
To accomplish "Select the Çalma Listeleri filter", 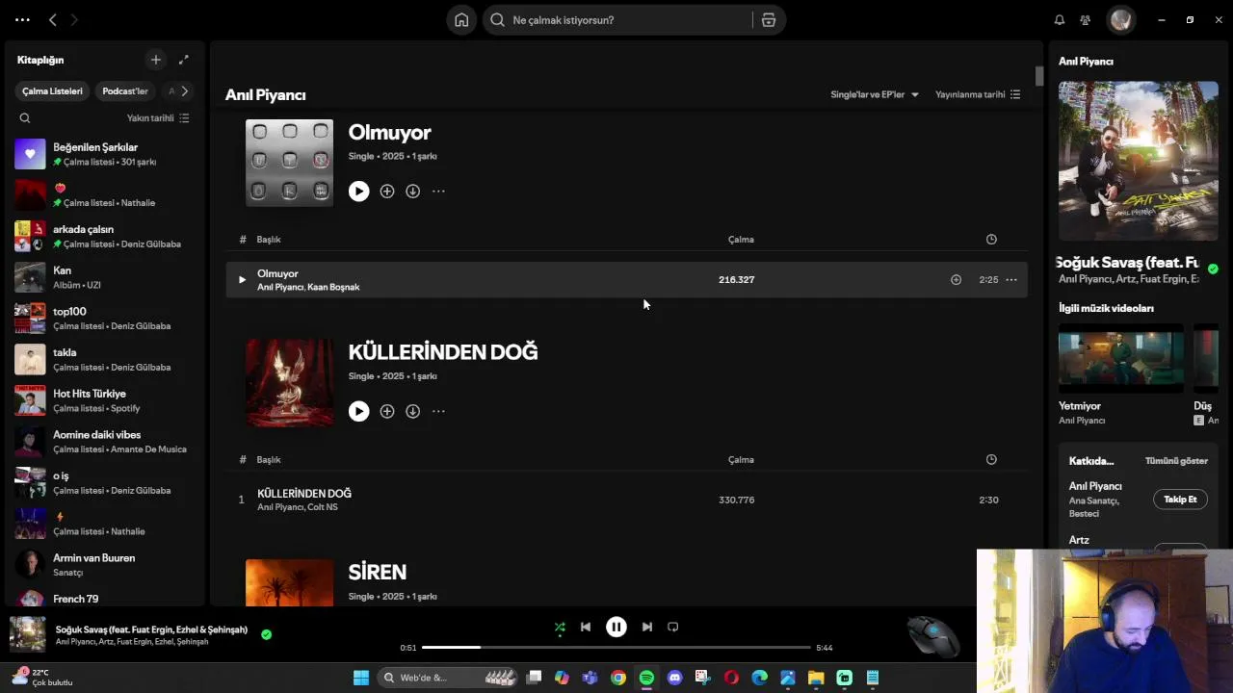I will coord(53,91).
